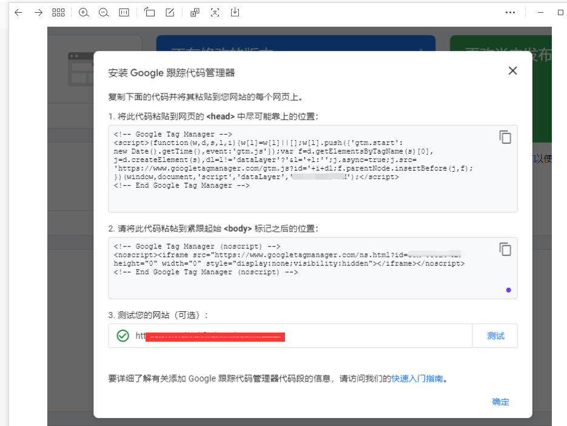Click the noscript iframe code box
Image resolution: width=567 pixels, height=426 pixels.
pos(313,268)
